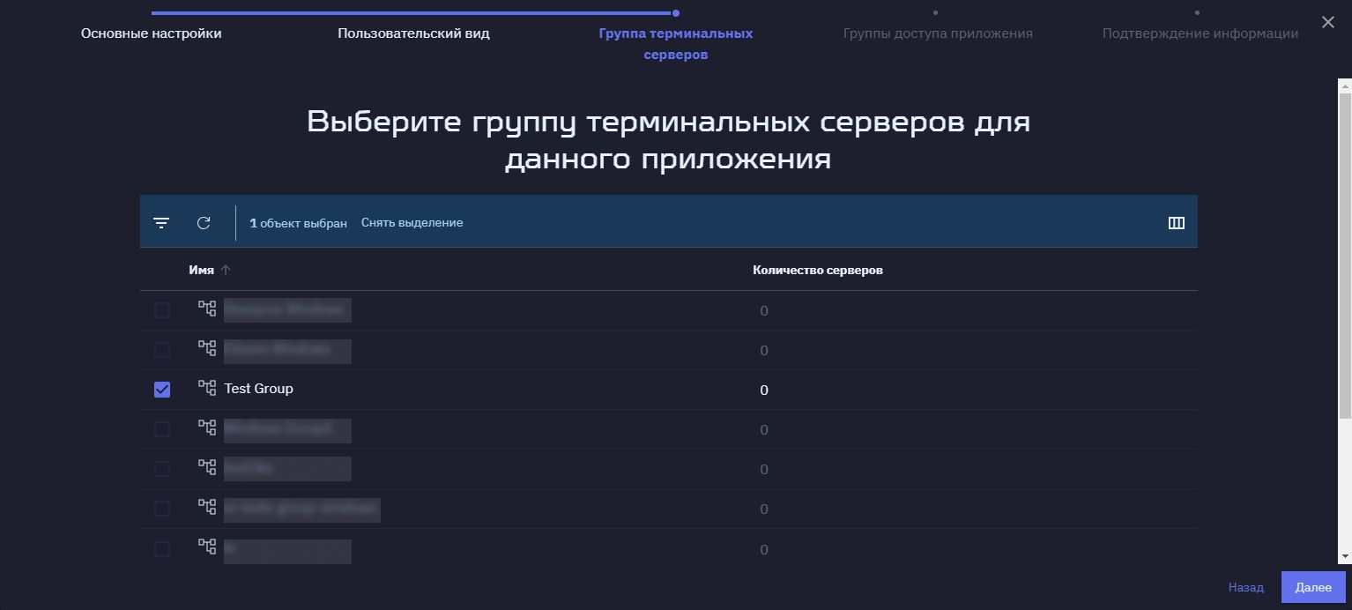Open the table filter options
Viewport: 1352px width, 610px height.
(161, 223)
